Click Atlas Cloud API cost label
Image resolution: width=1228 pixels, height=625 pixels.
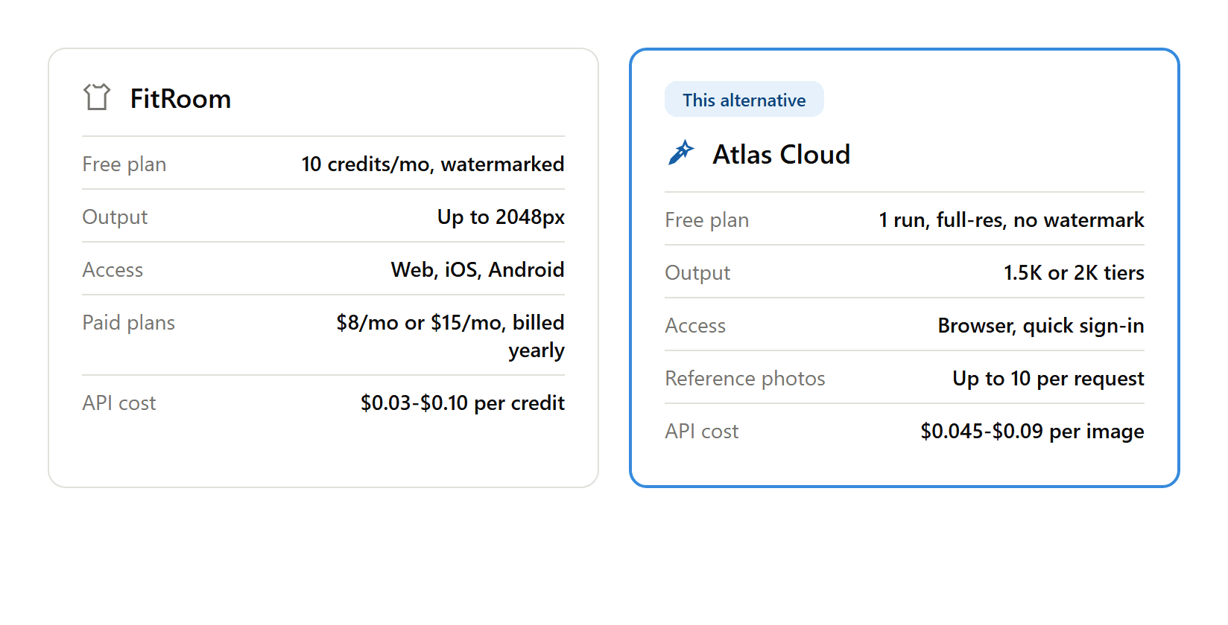702,431
